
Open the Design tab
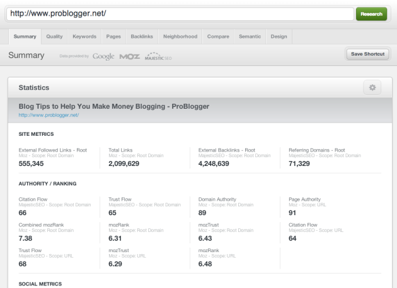point(279,36)
